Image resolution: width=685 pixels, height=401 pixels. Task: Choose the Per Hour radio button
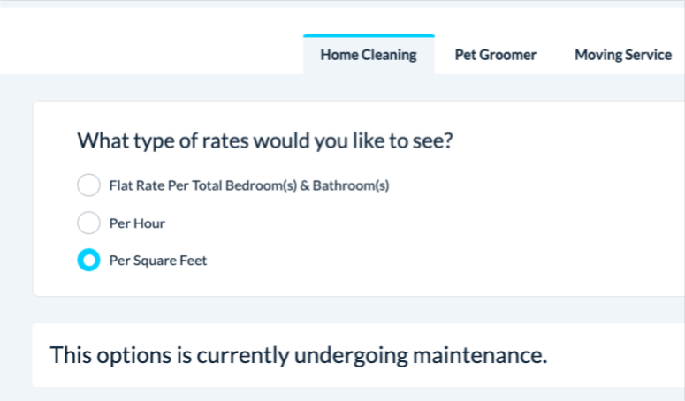click(x=88, y=223)
